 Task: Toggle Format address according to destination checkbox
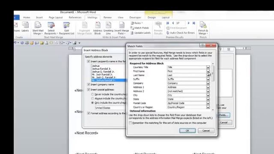(89, 113)
